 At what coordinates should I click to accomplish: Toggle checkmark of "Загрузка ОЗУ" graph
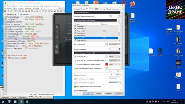tap(75, 40)
